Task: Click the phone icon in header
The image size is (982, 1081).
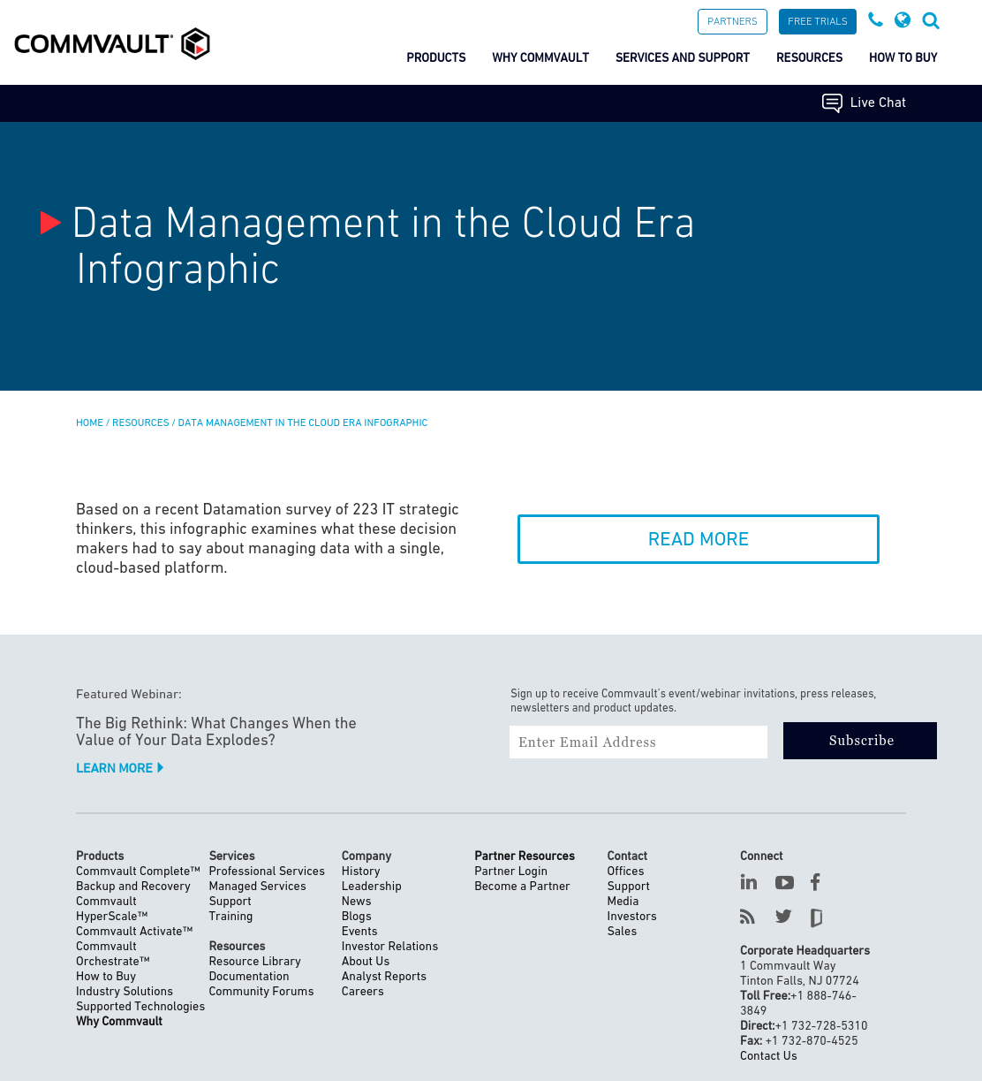Action: point(875,19)
